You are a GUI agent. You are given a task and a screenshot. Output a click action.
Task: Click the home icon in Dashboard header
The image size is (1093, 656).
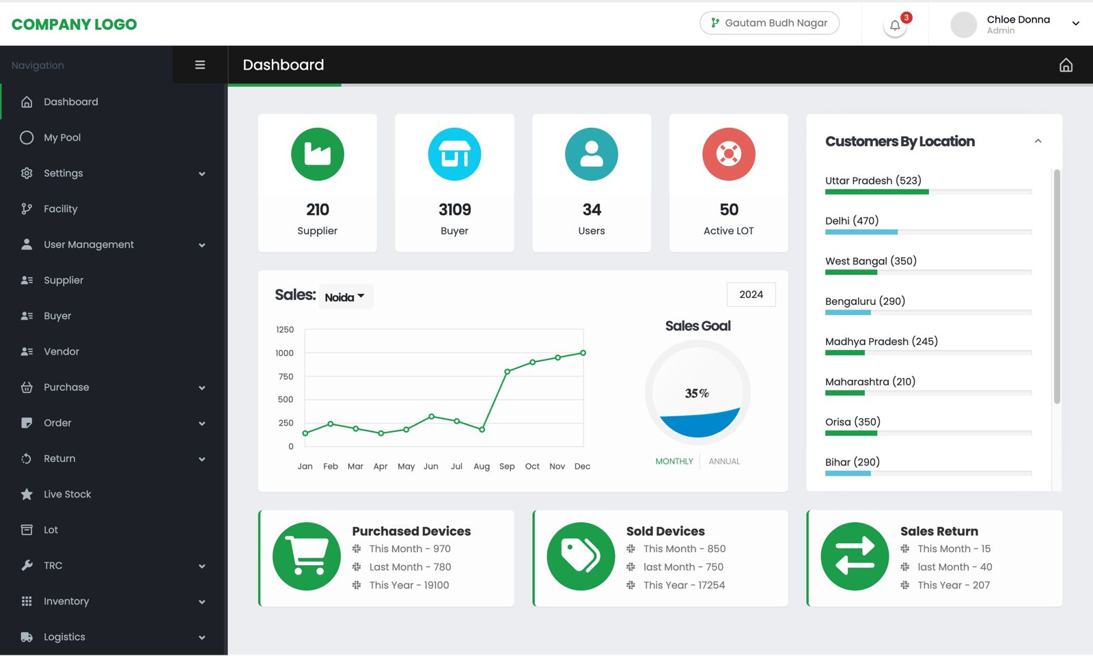1066,65
